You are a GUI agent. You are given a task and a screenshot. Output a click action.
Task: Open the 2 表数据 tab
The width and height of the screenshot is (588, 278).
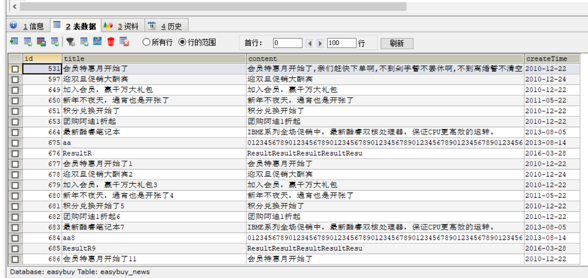75,26
